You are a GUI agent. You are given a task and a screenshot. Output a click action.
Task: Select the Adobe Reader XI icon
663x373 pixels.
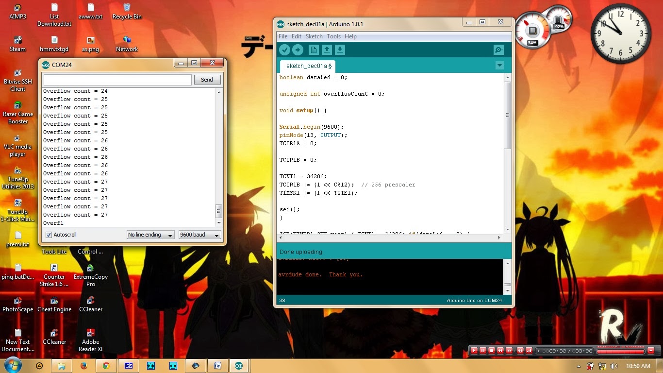pos(90,341)
